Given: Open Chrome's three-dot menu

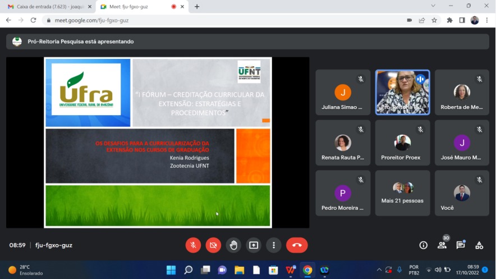Looking at the screenshot, I should click(486, 20).
